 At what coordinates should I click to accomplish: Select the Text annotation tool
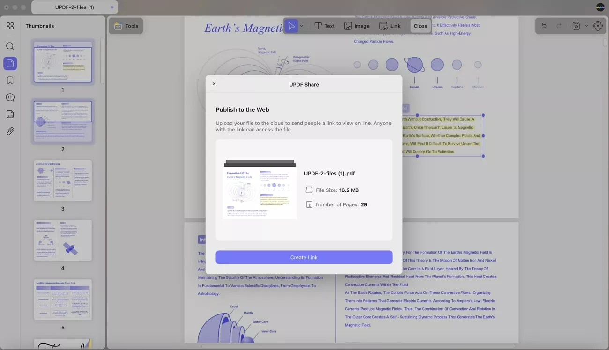(x=324, y=26)
